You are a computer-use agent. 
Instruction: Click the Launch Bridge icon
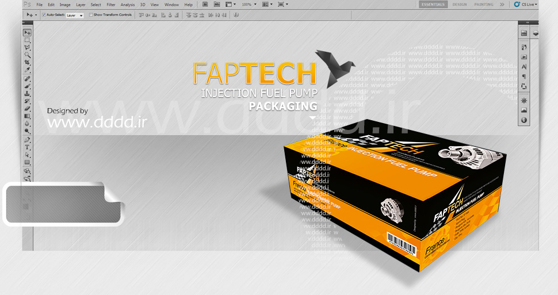[x=205, y=5]
